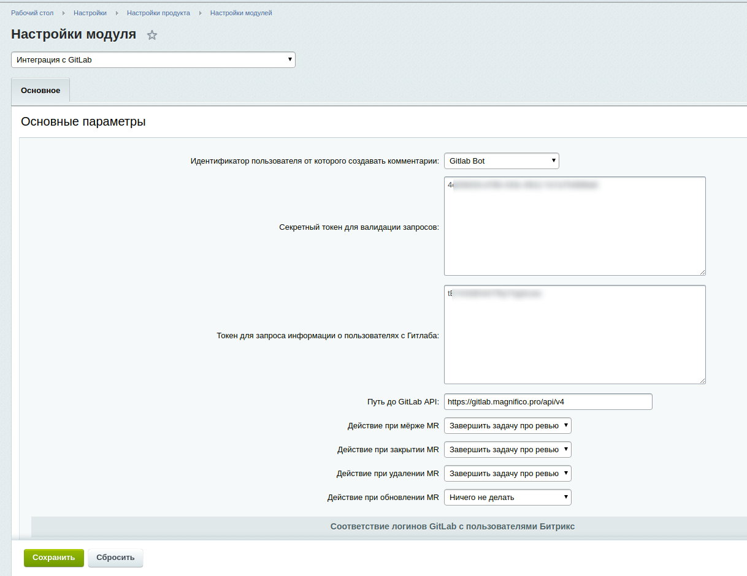Go to Рабочий стол breadcrumb
The image size is (747, 576).
tap(32, 13)
